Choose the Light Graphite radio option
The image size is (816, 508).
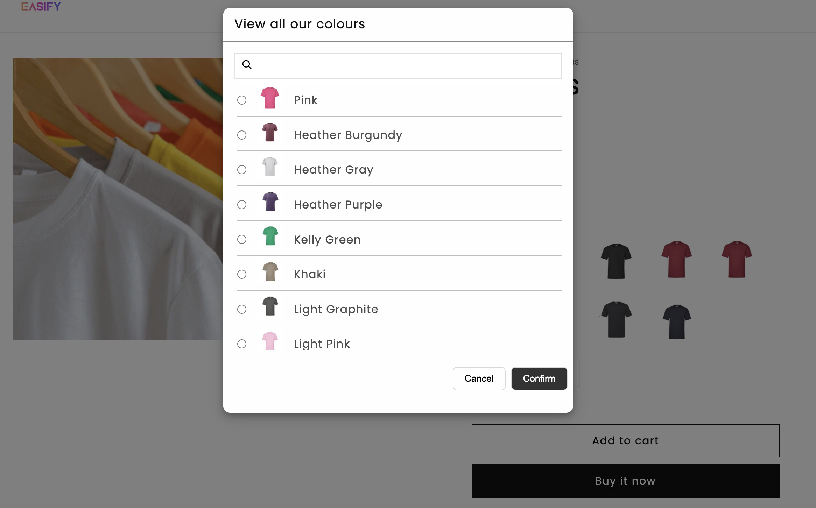[242, 309]
